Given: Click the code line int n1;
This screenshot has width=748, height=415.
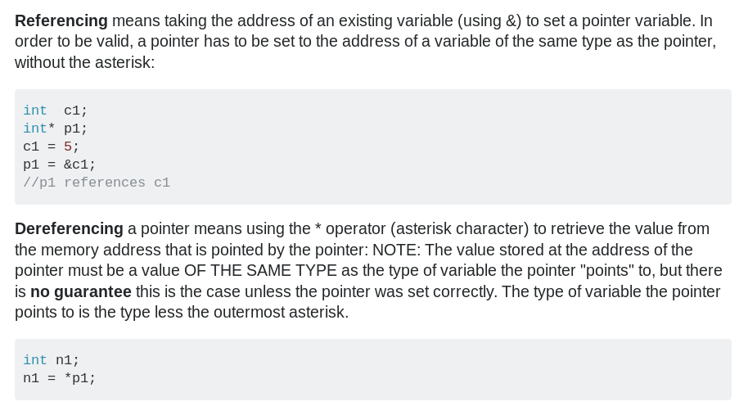Looking at the screenshot, I should click(51, 361).
